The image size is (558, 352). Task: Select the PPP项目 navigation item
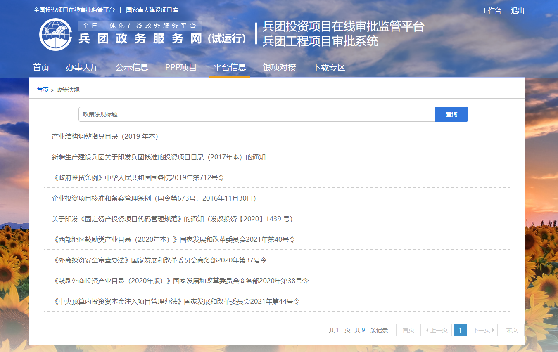click(x=181, y=67)
